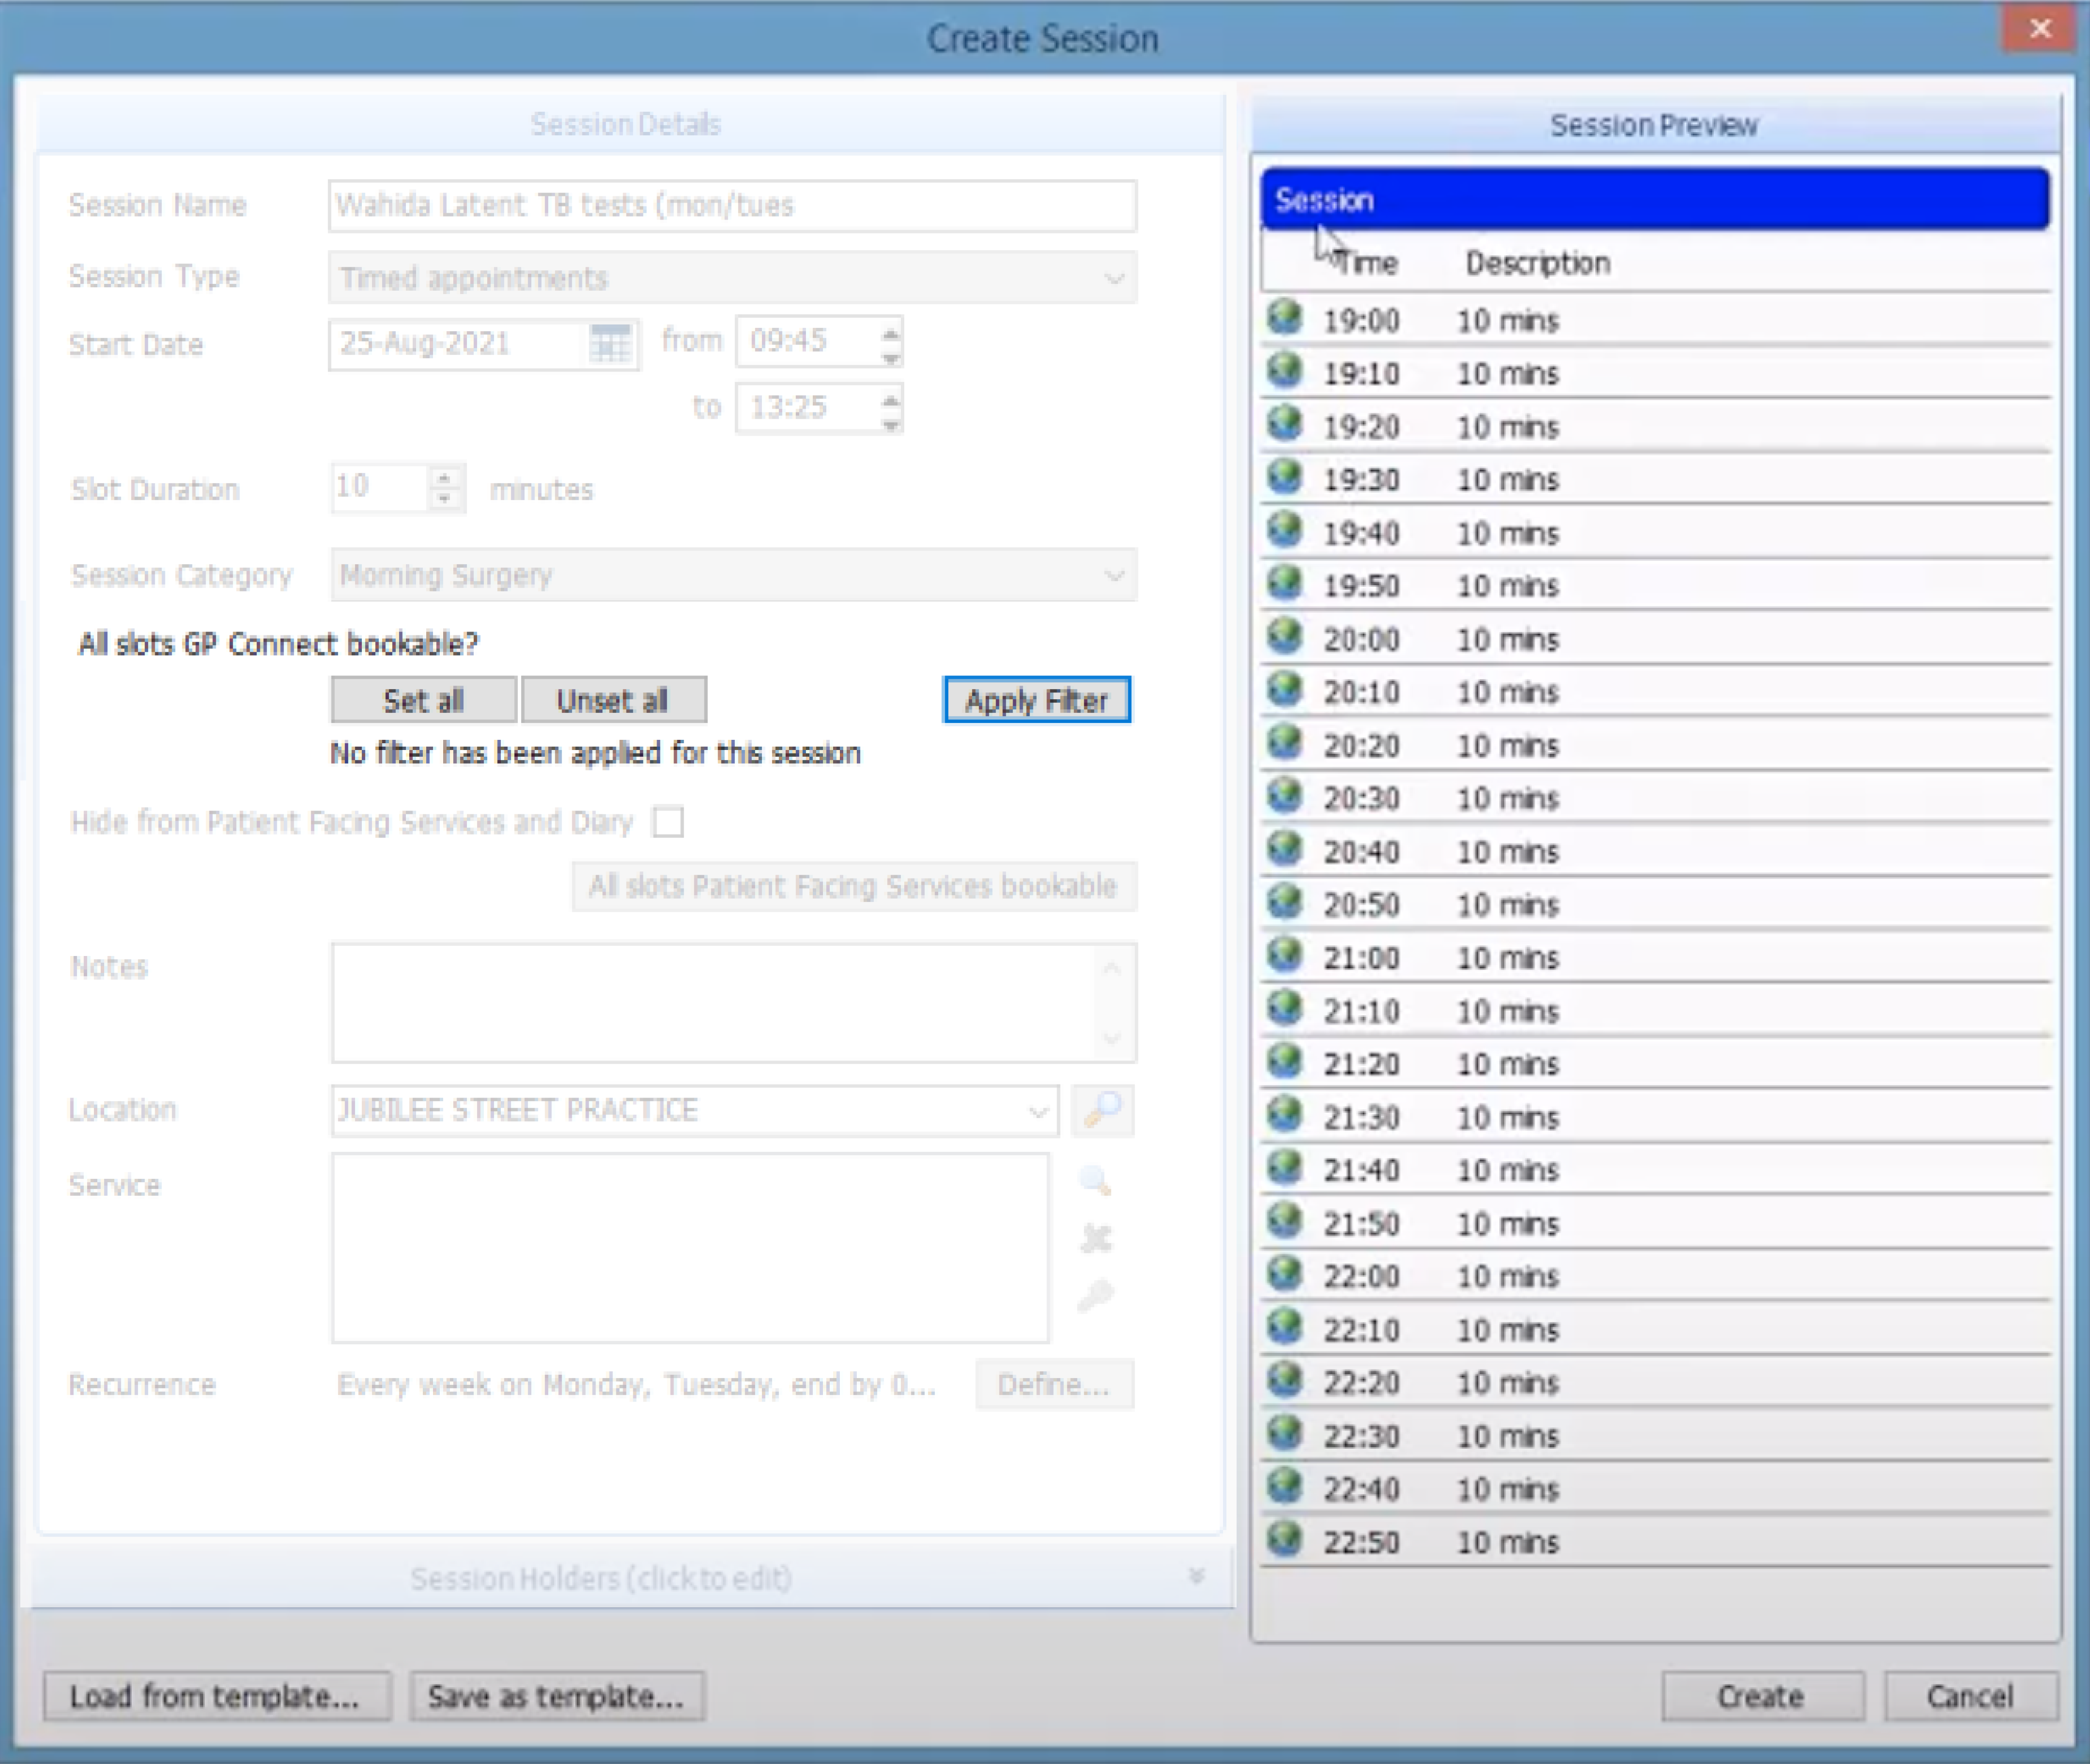Click the globe icon for 19:50 slot
2090x1764 pixels.
coord(1284,583)
